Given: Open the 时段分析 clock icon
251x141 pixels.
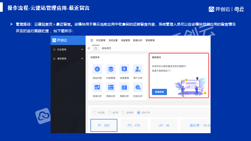Looking at the screenshot, I should (138, 87).
